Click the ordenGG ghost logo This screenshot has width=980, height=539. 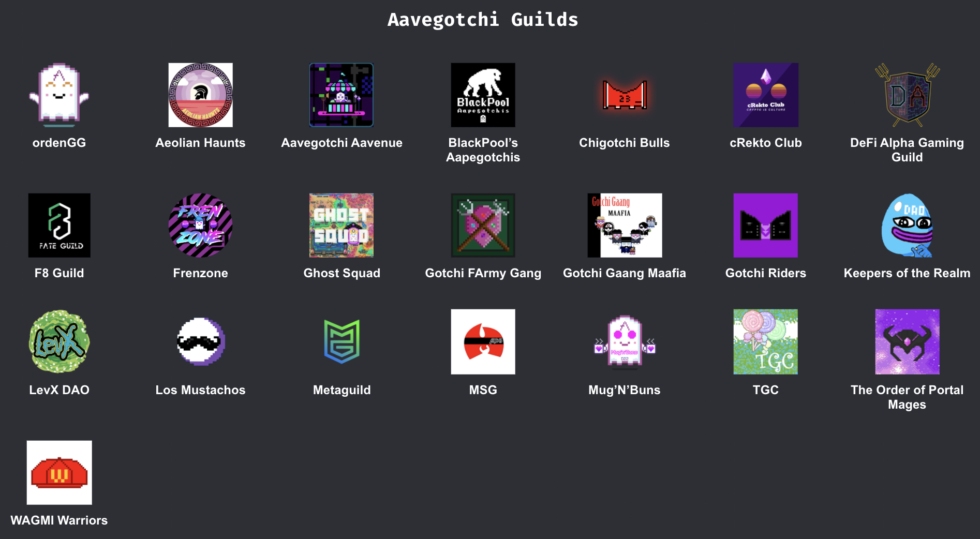click(x=59, y=95)
